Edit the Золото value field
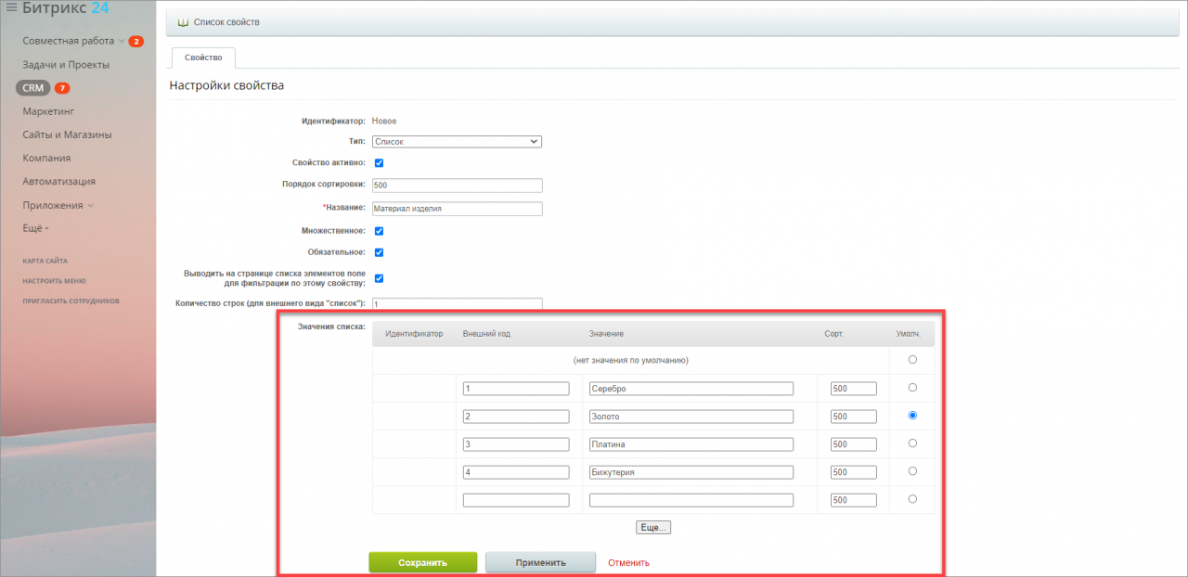The image size is (1188, 577). pos(691,417)
